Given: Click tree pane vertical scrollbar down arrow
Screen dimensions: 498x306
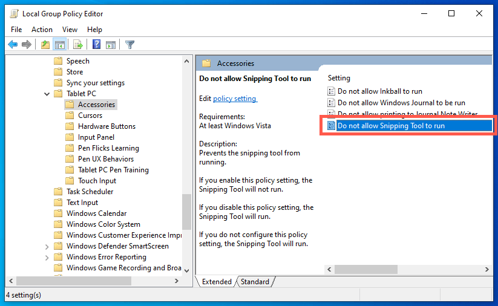Looking at the screenshot, I should (x=187, y=270).
